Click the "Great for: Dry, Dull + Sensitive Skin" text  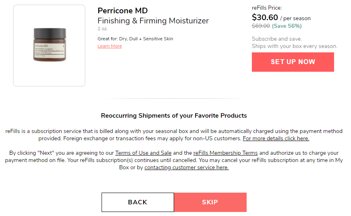point(135,39)
